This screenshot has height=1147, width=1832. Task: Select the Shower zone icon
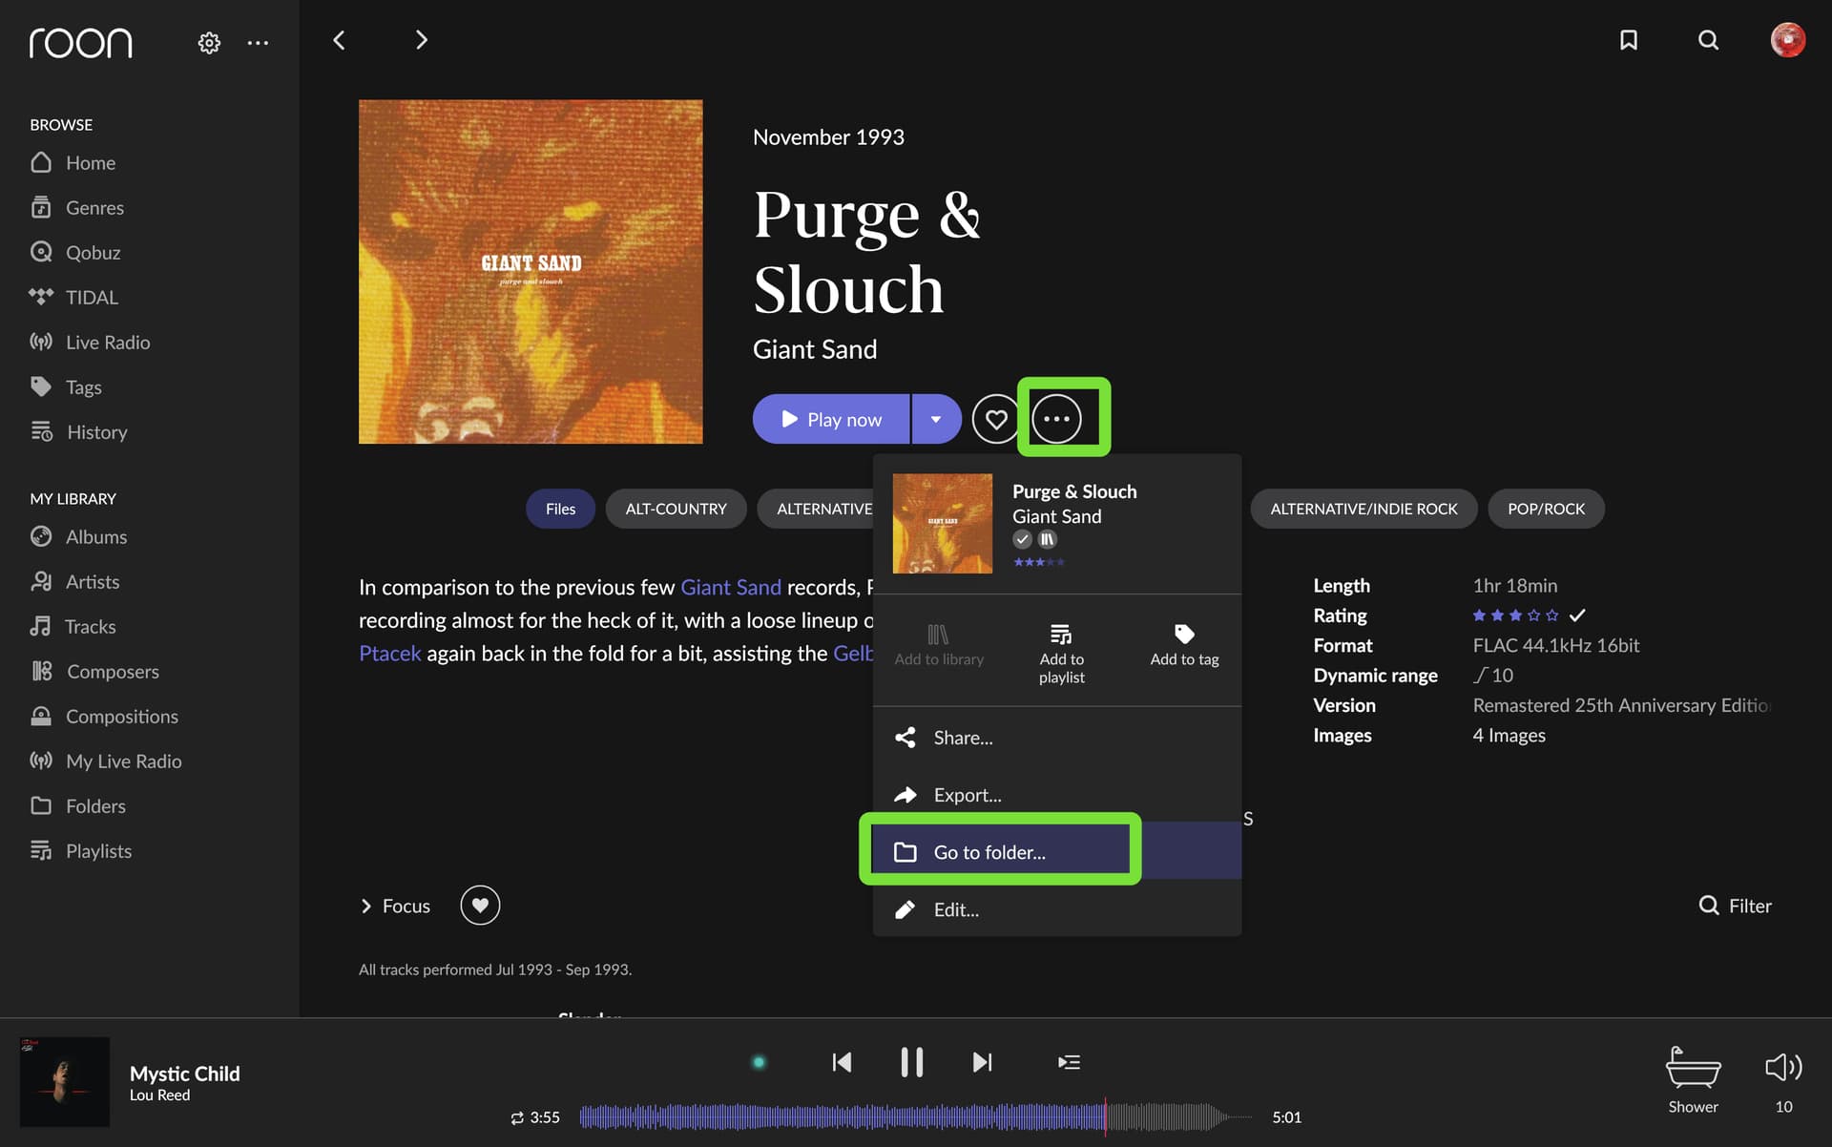[x=1693, y=1068]
